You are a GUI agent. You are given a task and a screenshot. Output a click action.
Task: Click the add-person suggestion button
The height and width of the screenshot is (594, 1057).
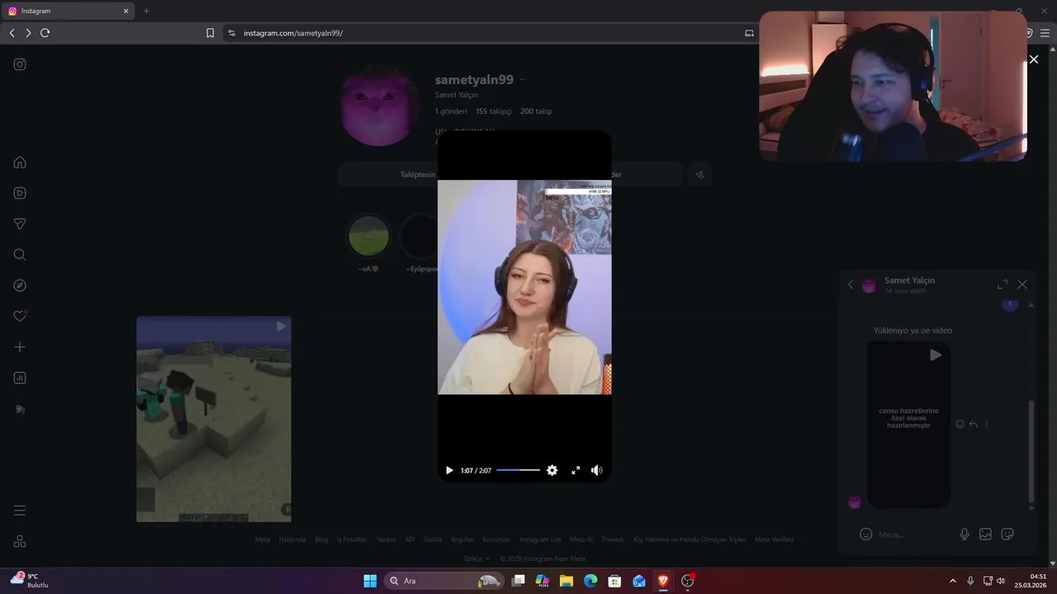tap(699, 175)
